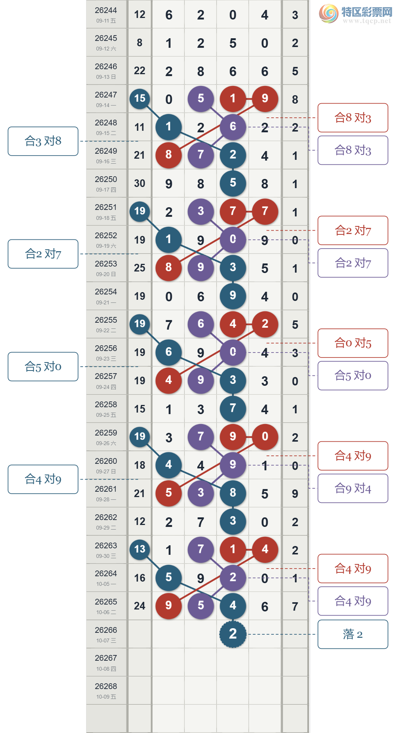Screen dimensions: 396x733
Task: Click the 落 2 label box
Action: point(353,634)
